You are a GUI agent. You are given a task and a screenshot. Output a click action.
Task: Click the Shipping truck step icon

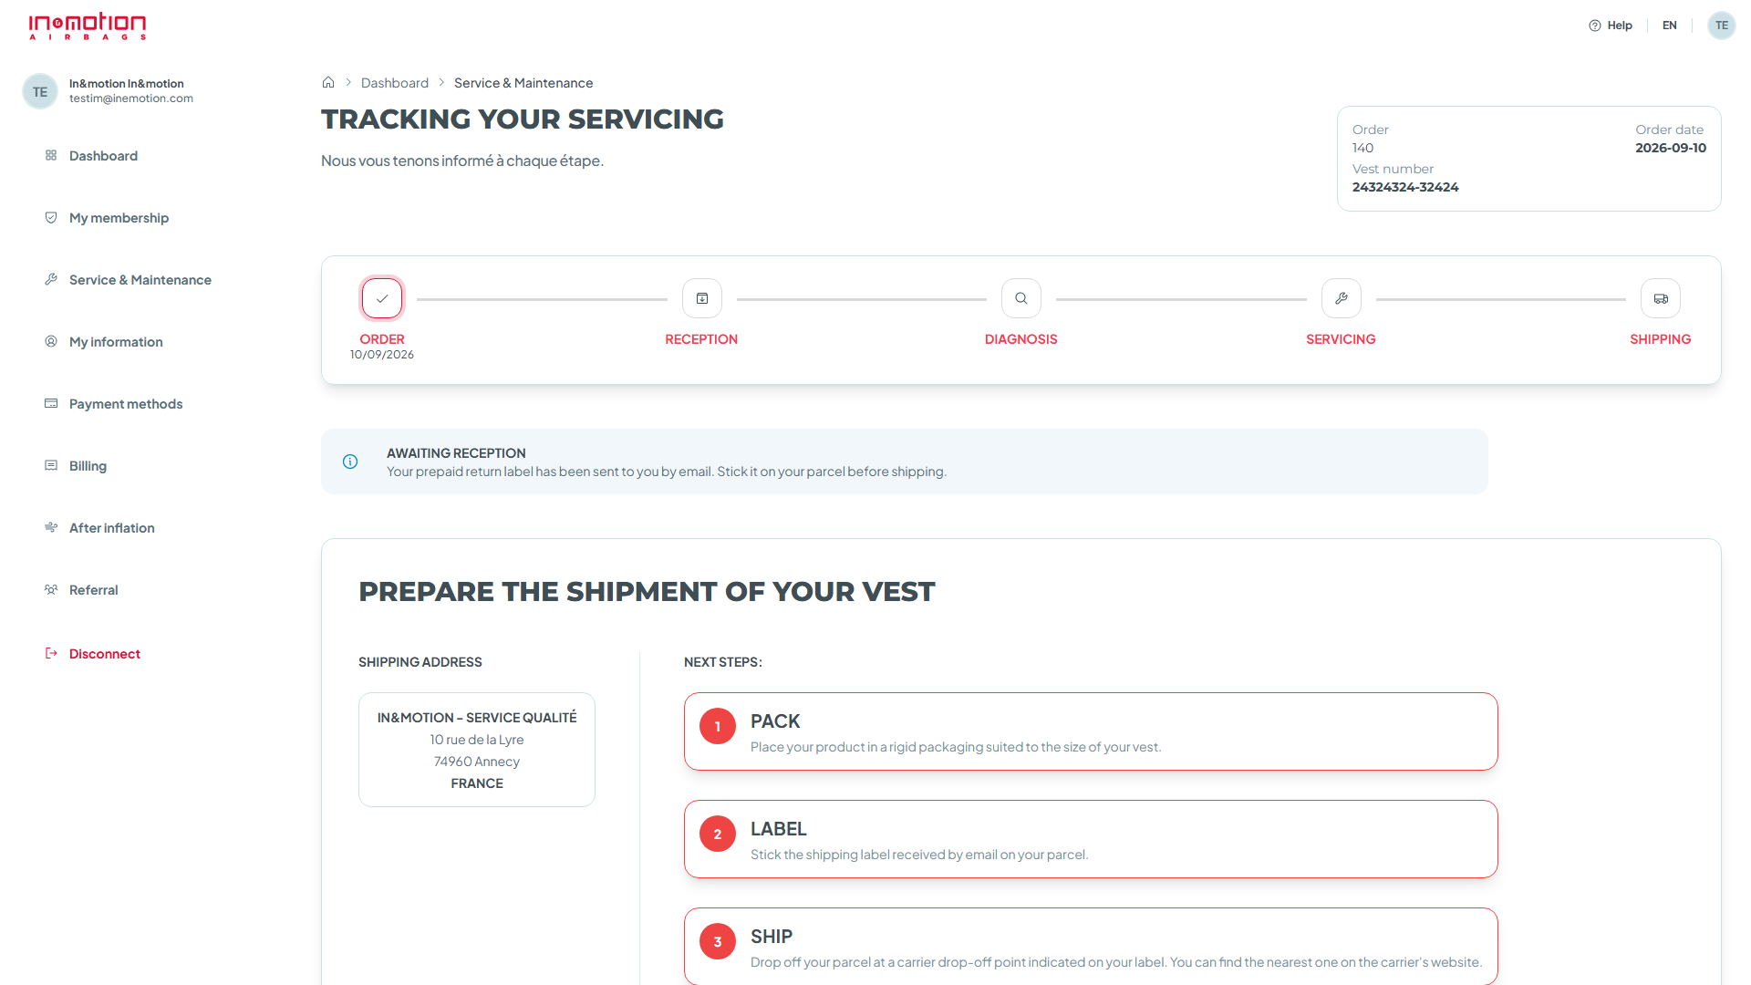(1661, 298)
